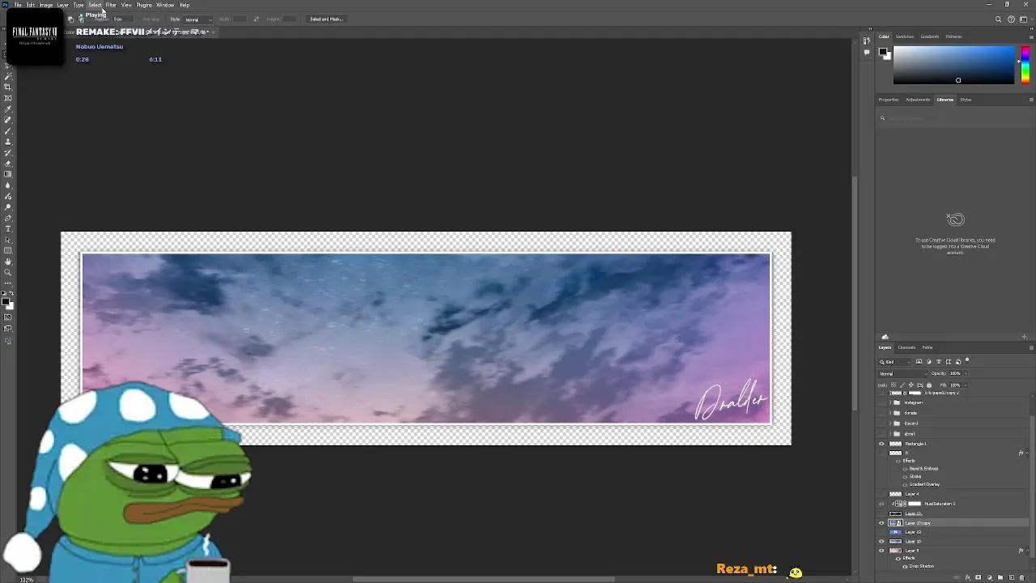Hide the Layer 10 layer
This screenshot has height=583, width=1036.
pyautogui.click(x=881, y=541)
